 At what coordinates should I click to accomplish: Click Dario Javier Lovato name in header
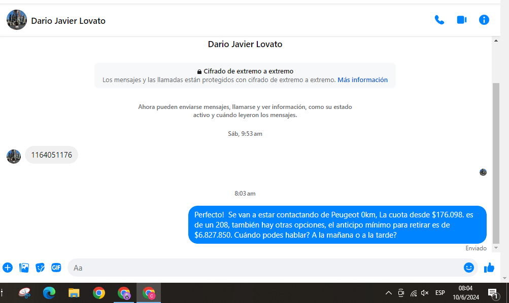[x=68, y=21]
